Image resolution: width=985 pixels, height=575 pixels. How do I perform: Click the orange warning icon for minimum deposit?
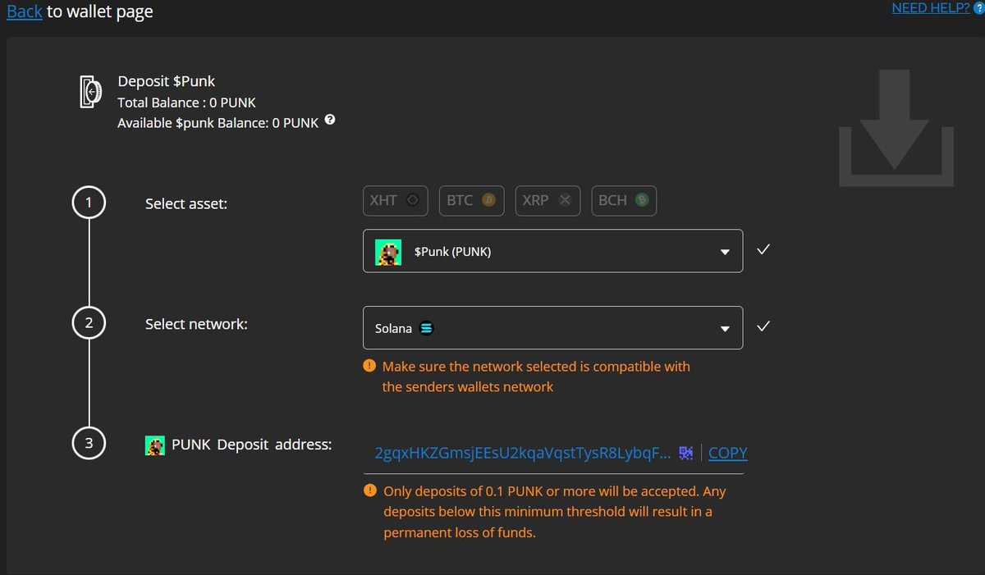tap(371, 491)
